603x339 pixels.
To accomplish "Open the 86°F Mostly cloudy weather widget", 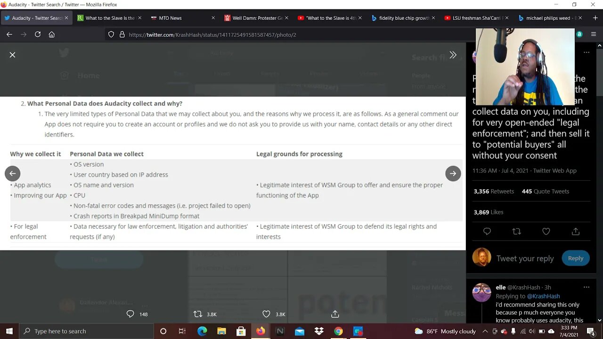I will click(x=445, y=331).
